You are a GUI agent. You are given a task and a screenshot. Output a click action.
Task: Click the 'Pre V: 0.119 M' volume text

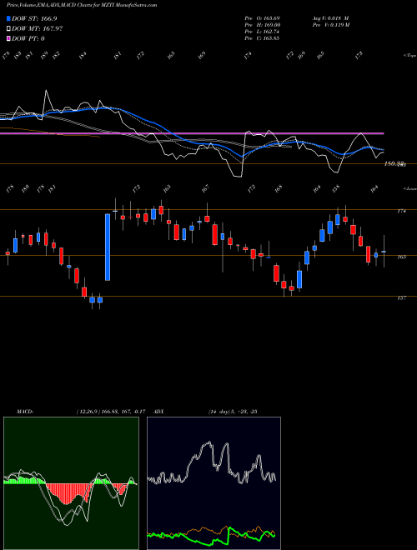(330, 24)
